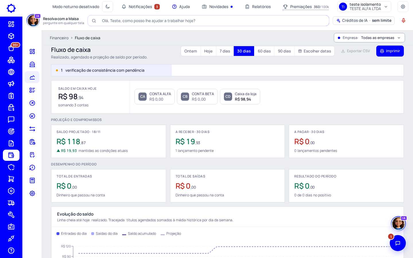413x258 pixels.
Task: Toggle Projeção chart legend
Action: (x=171, y=234)
